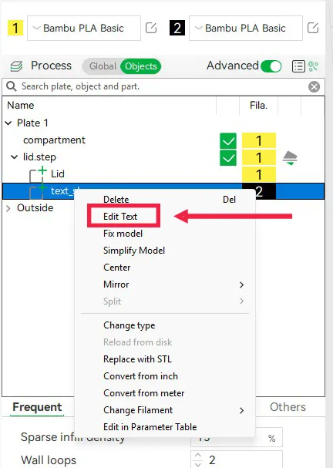
Task: Switch process mode to Global
Action: pyautogui.click(x=103, y=66)
